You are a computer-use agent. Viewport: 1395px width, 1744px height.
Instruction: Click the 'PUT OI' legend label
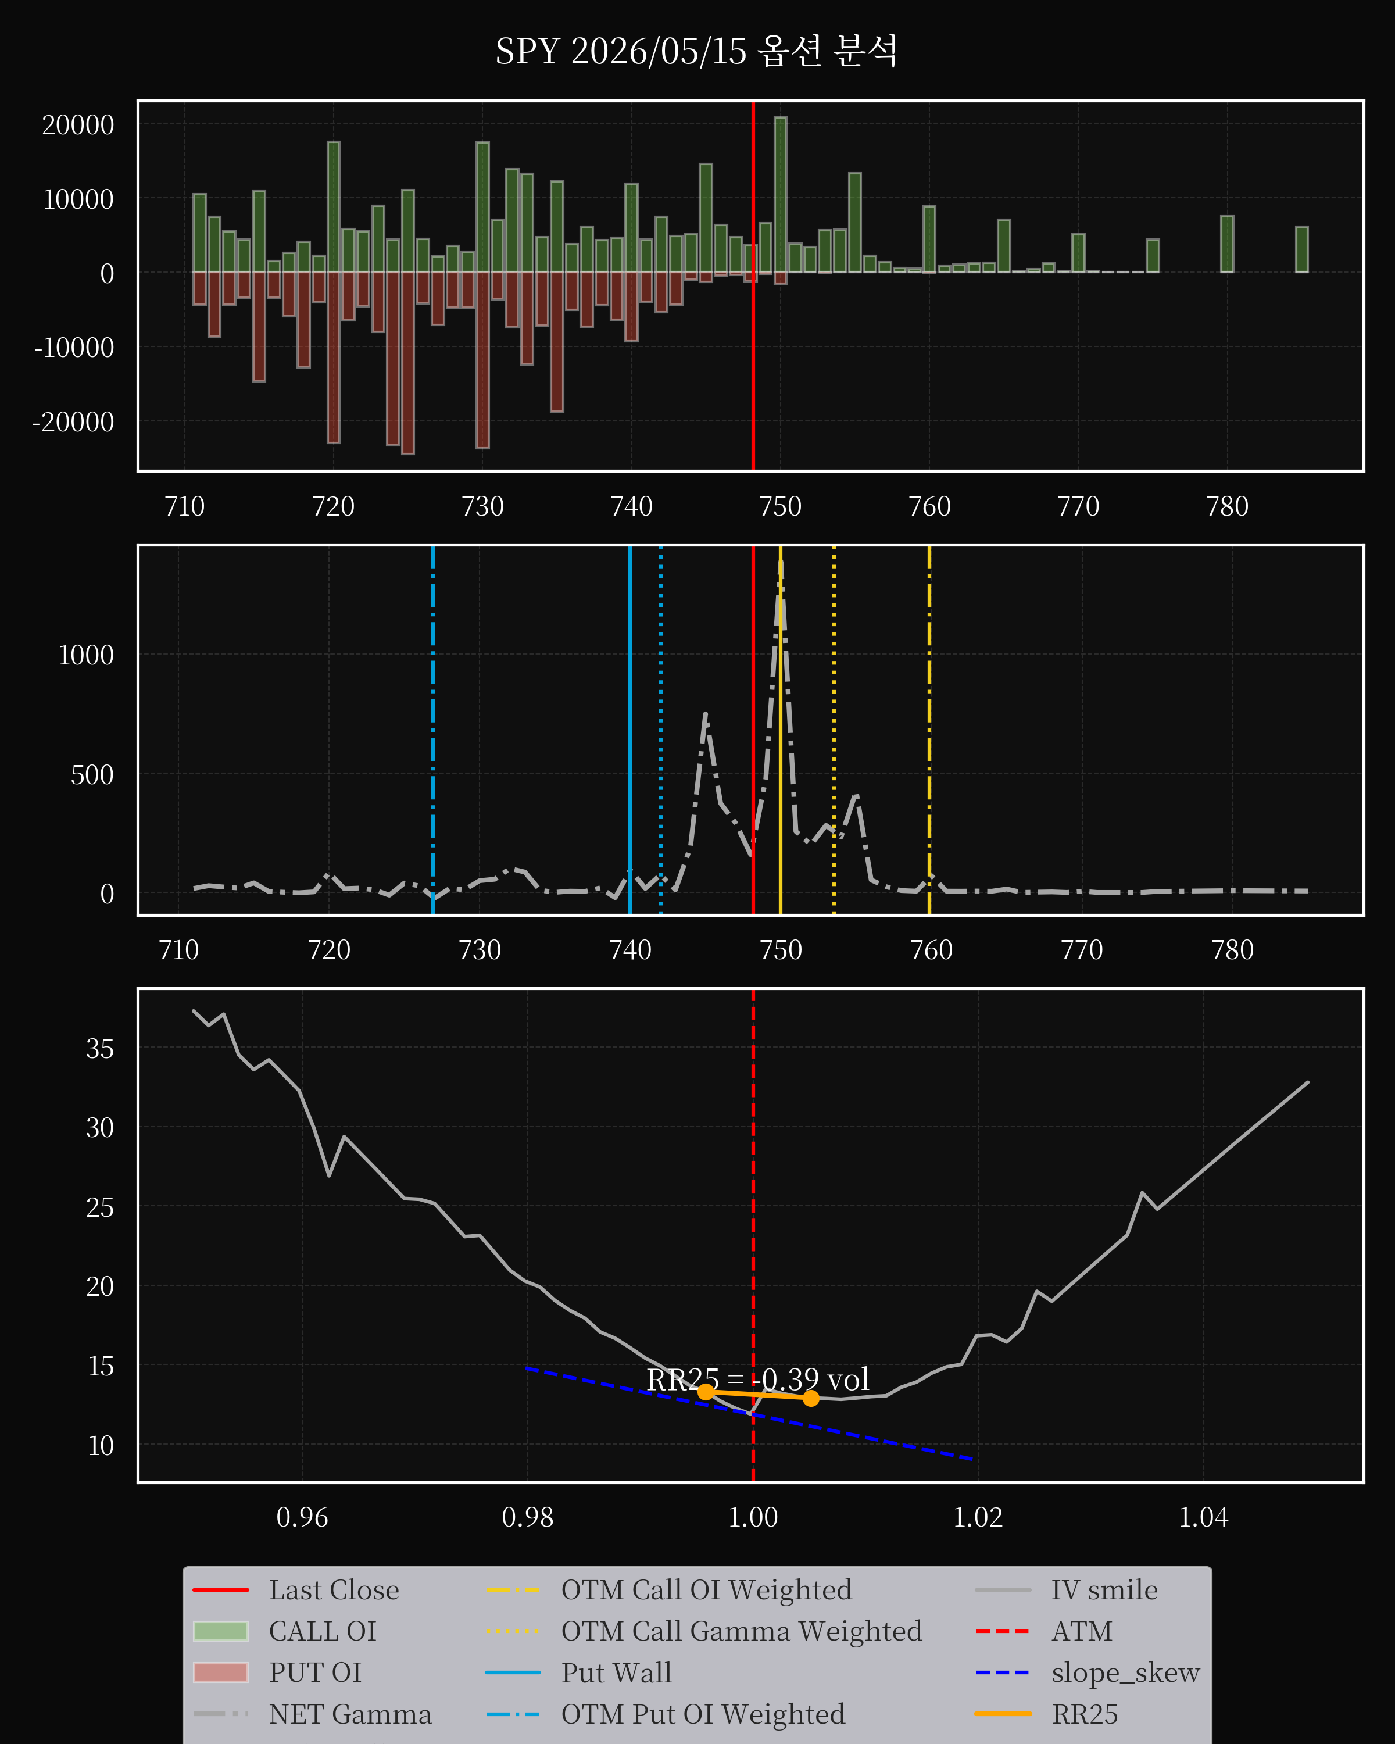pyautogui.click(x=316, y=1673)
